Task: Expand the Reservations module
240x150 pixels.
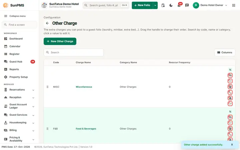Action: 33,90
